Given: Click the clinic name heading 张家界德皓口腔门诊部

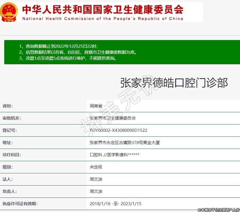Looking at the screenshot, I should (174, 83).
